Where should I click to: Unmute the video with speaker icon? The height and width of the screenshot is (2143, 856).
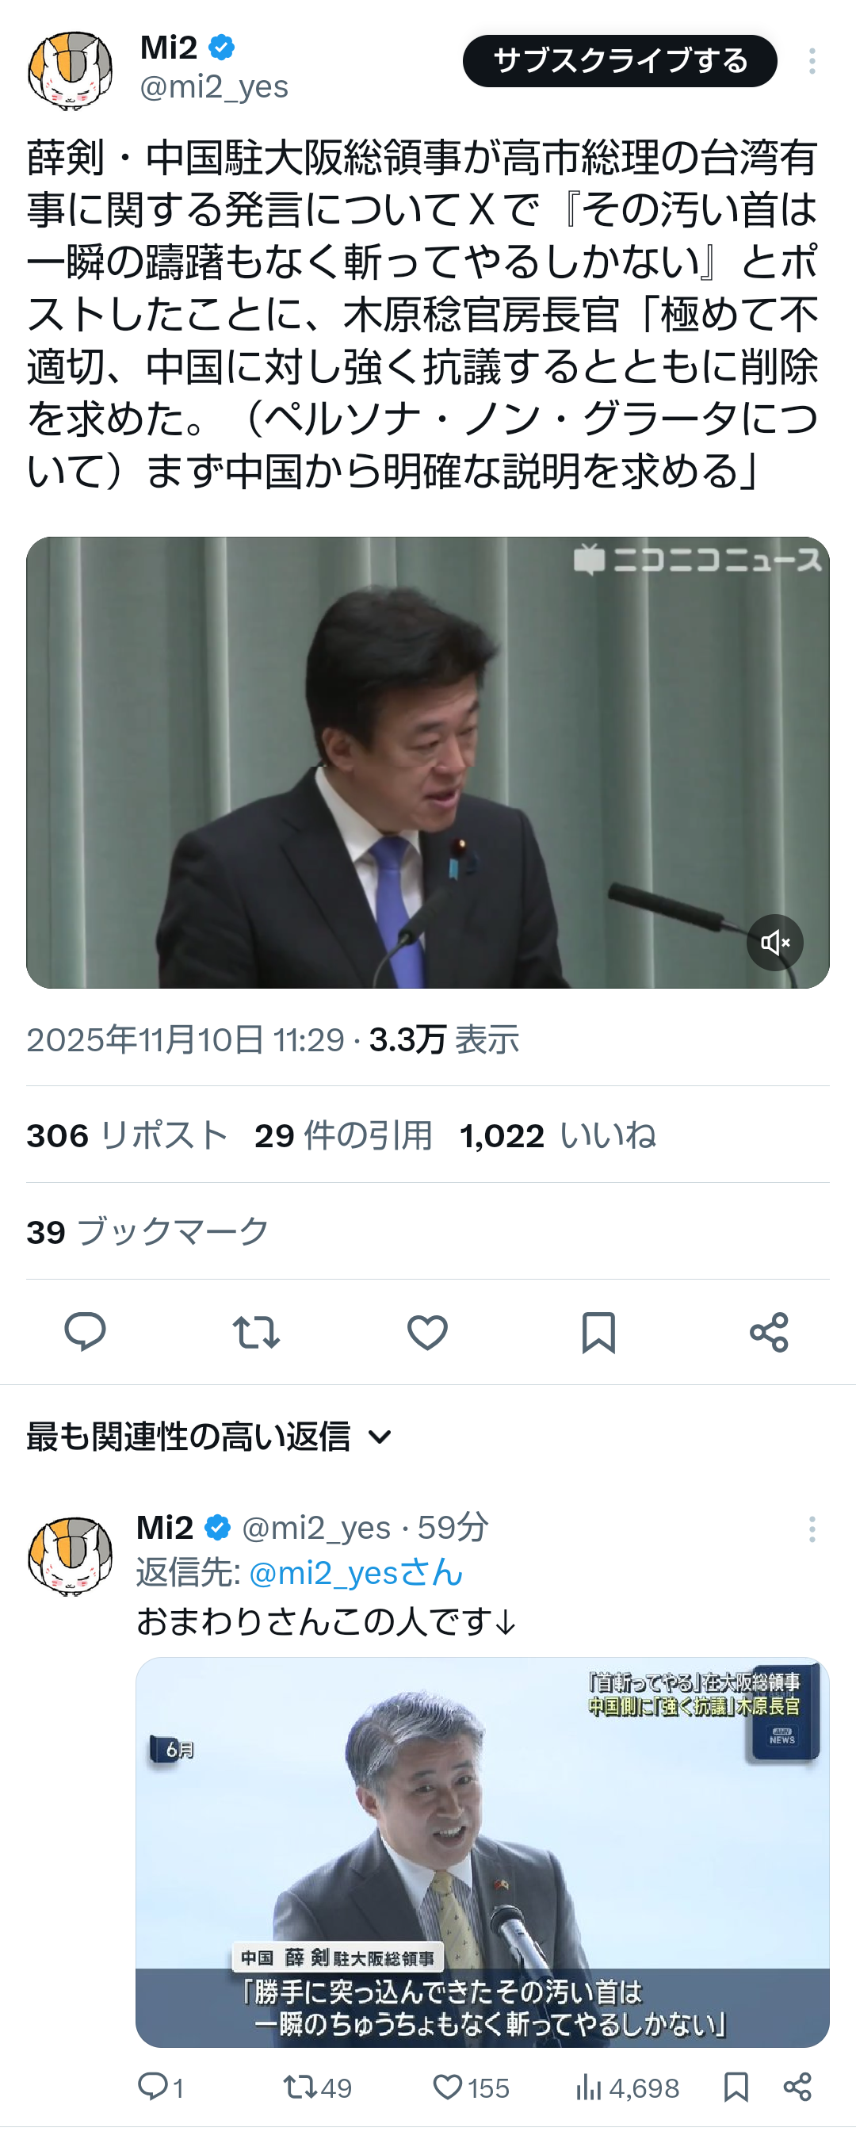coord(774,943)
